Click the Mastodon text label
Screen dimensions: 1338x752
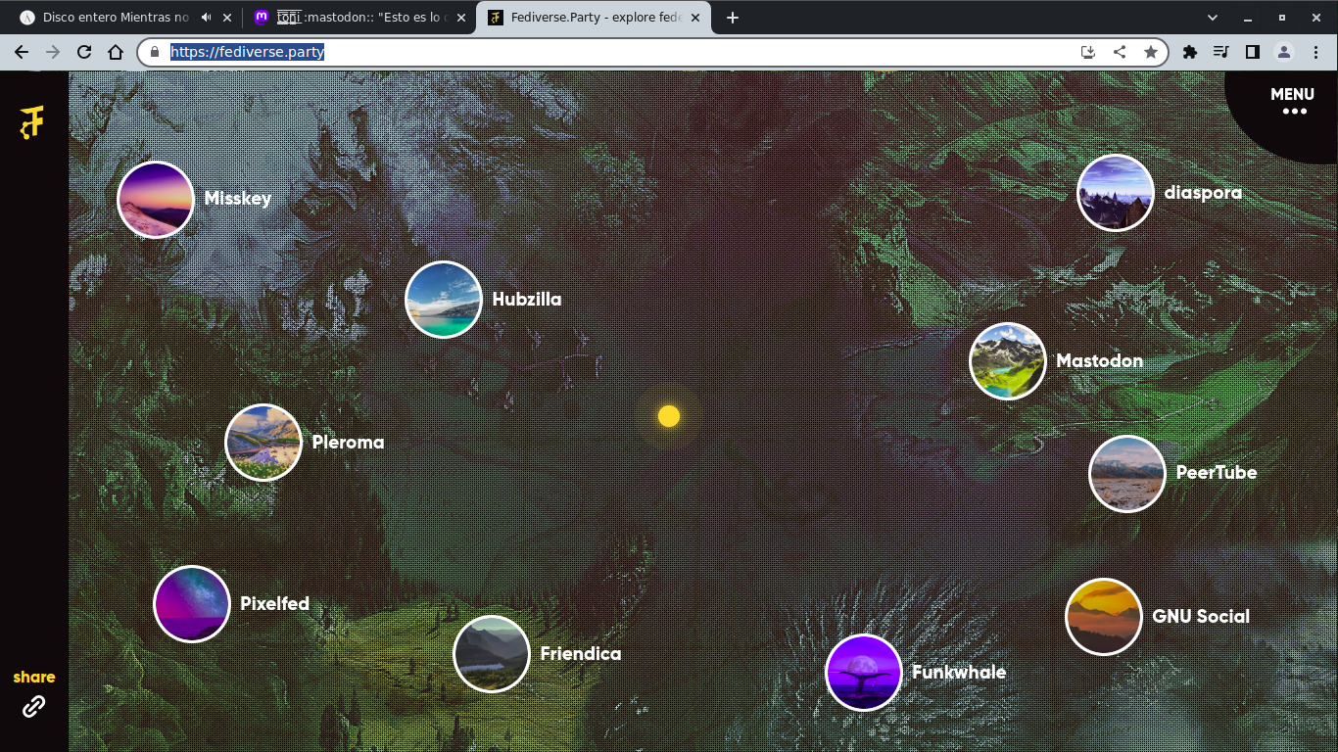click(1099, 361)
